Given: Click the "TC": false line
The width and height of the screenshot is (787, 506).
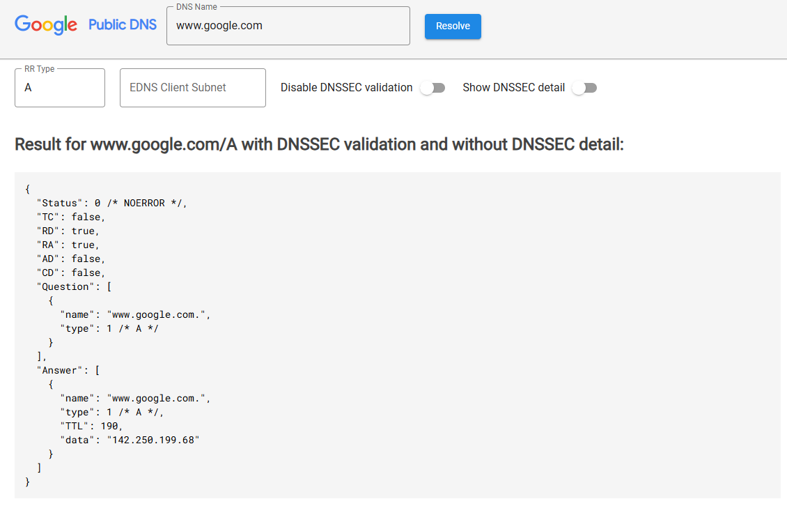Looking at the screenshot, I should [x=71, y=217].
